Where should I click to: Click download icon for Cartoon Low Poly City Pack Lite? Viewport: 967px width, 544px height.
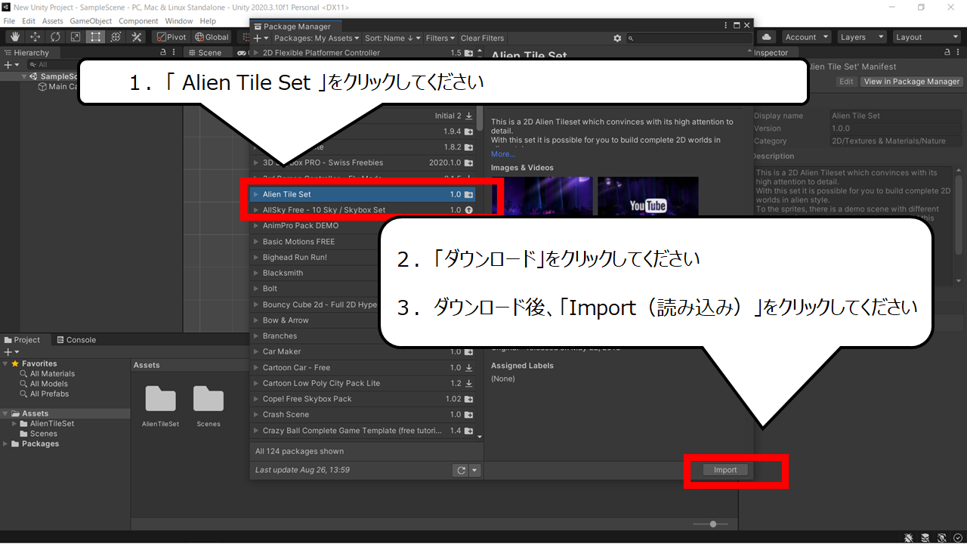click(469, 383)
